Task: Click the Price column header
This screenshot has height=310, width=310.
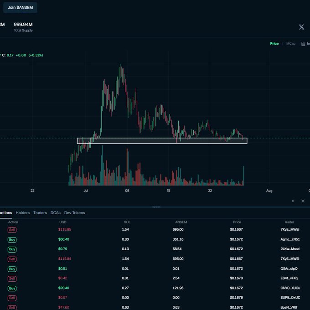Action: point(237,222)
